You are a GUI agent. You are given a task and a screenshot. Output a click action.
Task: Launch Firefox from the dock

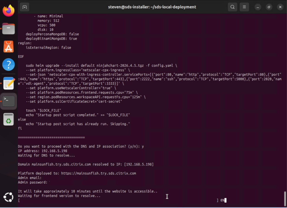(9, 10)
